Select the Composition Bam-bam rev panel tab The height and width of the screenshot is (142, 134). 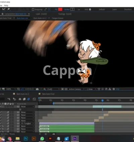[15, 14]
